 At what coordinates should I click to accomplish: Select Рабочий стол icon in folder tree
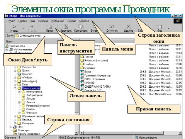(x=7, y=46)
